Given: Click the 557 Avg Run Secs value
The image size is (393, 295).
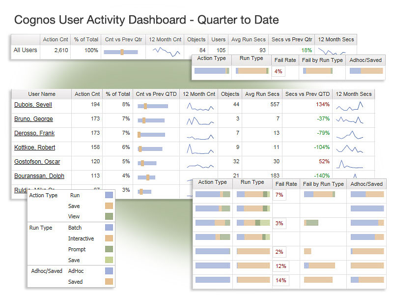Looking at the screenshot, I should [x=275, y=104].
